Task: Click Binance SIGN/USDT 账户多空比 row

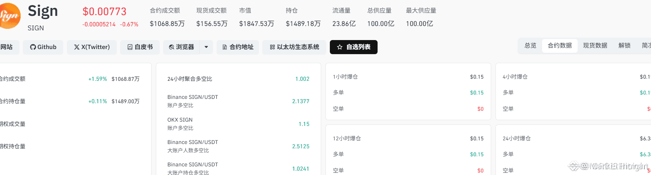Action: point(238,101)
